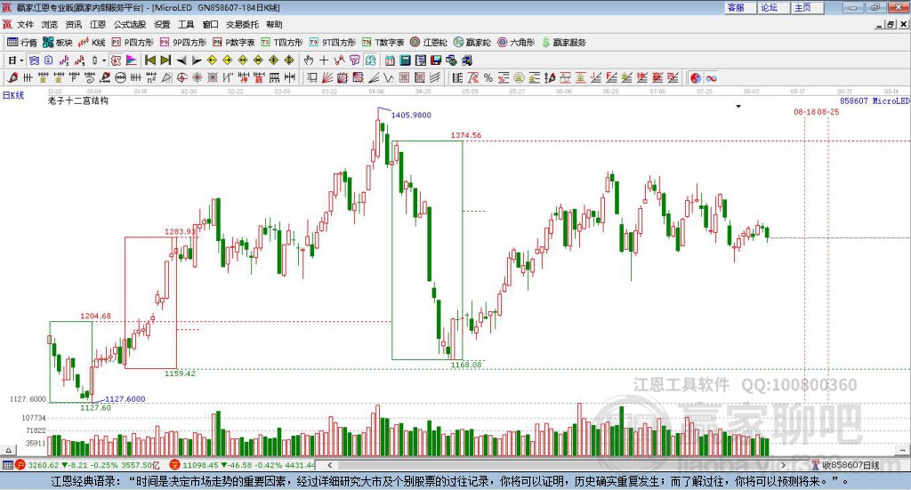Expand the candlestick style dropdown arrow

(104, 60)
